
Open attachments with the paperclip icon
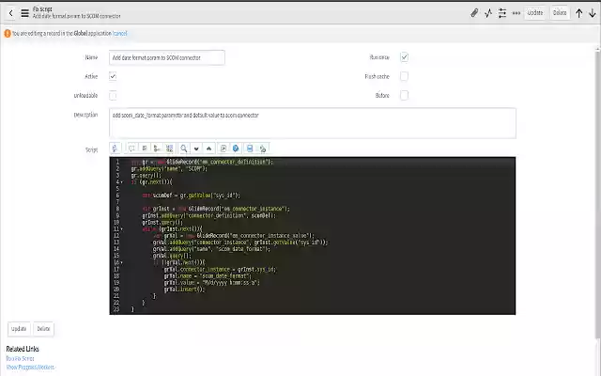[474, 13]
